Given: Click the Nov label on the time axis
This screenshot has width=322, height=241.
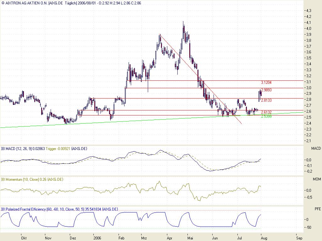Looking at the screenshot, I should [48, 238].
